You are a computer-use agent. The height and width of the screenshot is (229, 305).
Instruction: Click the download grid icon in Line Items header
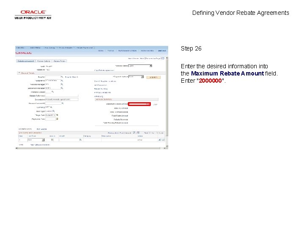coord(138,133)
